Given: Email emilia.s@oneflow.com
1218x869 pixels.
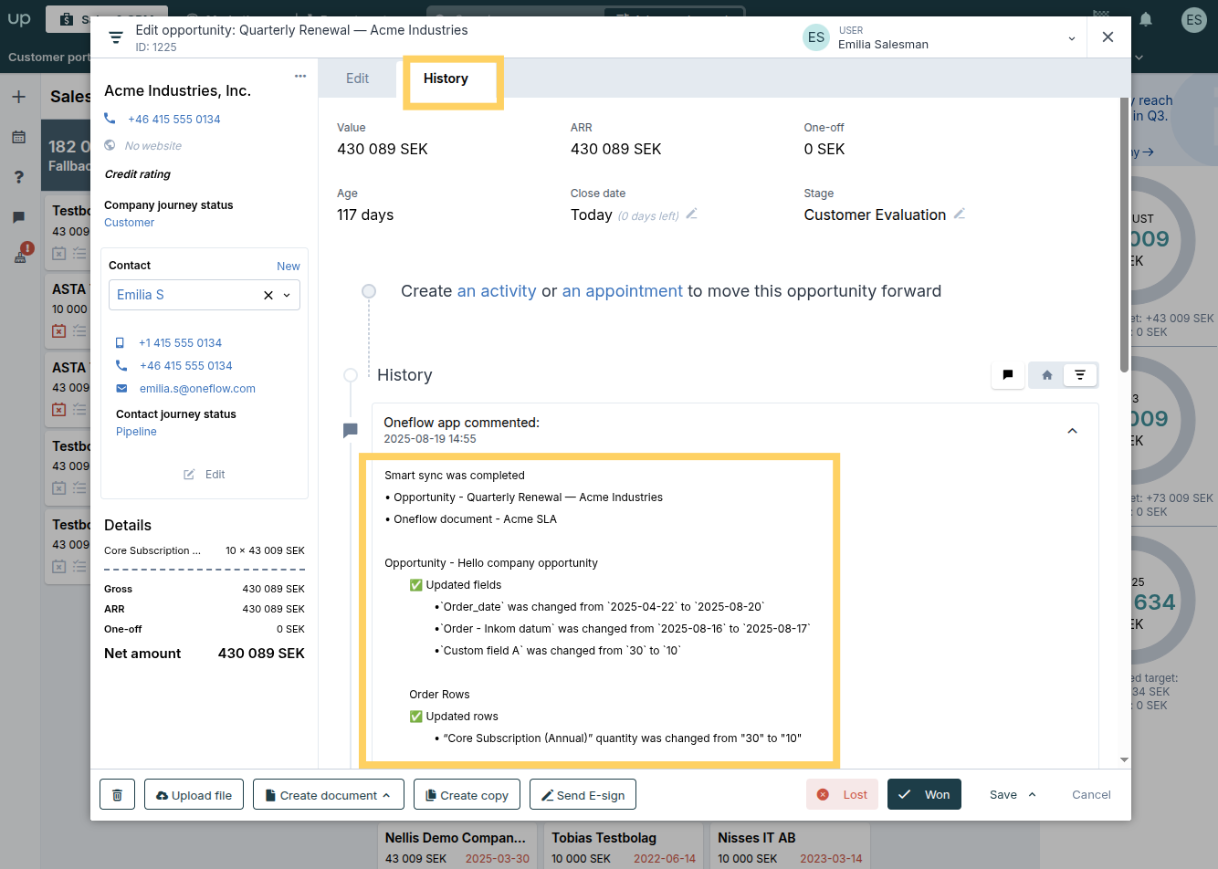Looking at the screenshot, I should click(x=197, y=389).
